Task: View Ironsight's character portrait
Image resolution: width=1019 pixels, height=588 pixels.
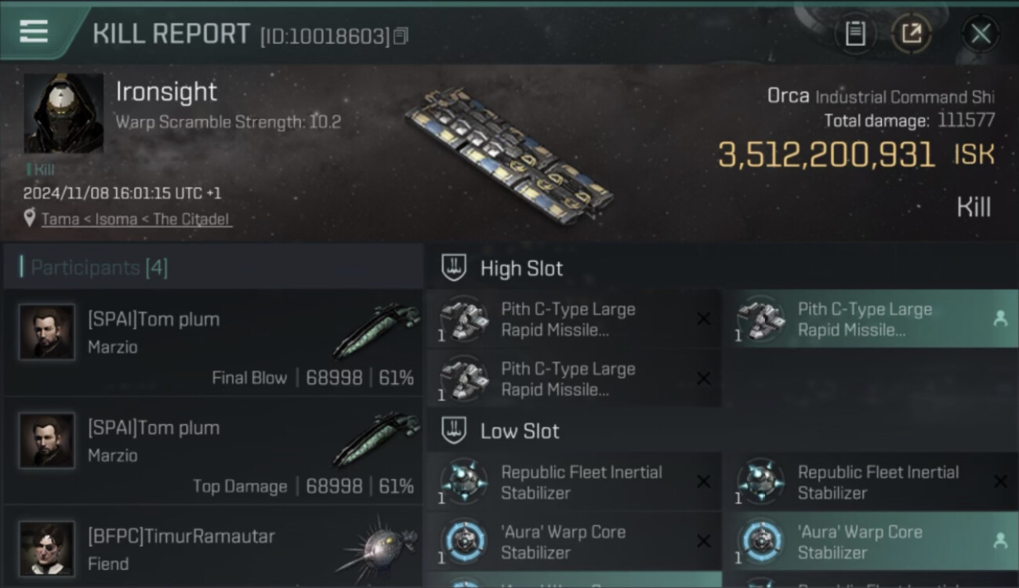Action: click(x=63, y=113)
